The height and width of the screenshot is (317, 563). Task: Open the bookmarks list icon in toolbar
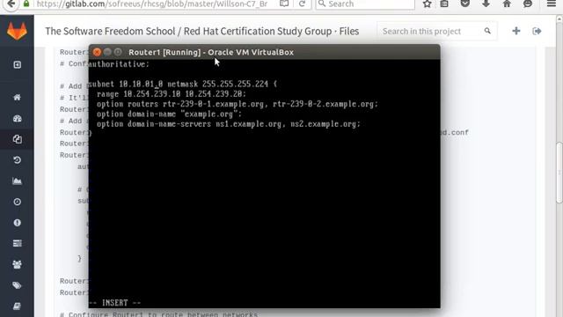(x=444, y=4)
